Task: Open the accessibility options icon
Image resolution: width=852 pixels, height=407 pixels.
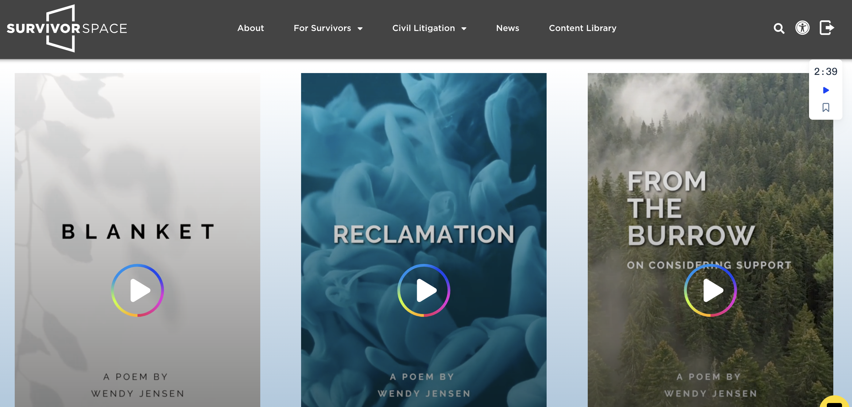Action: pos(802,28)
